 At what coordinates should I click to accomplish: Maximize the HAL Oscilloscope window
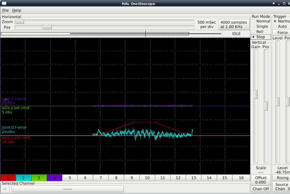[x=284, y=4]
